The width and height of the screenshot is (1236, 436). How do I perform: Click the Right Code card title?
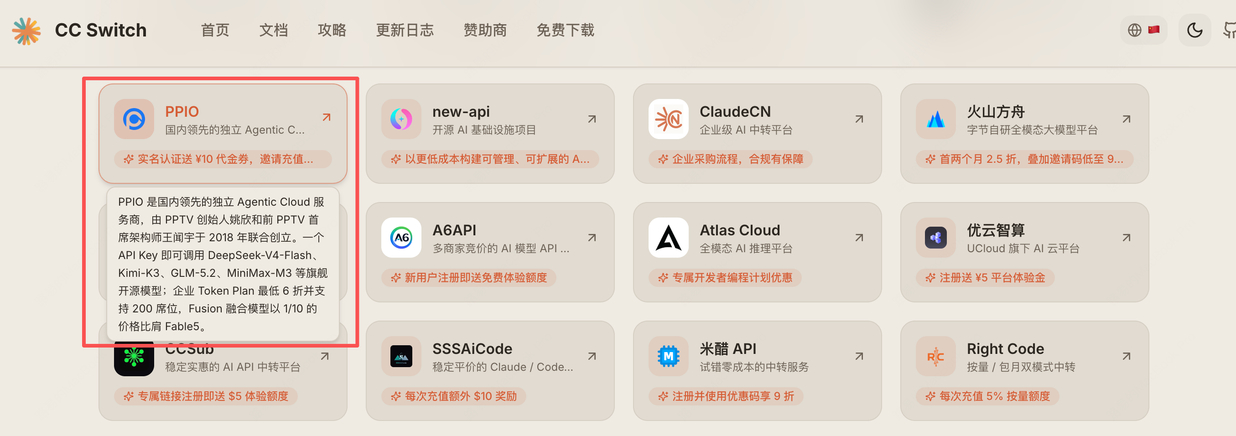1005,349
